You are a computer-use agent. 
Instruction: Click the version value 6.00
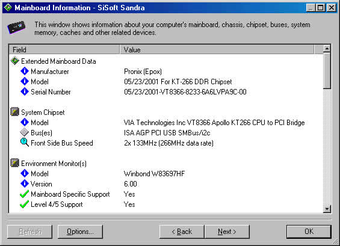coord(131,184)
